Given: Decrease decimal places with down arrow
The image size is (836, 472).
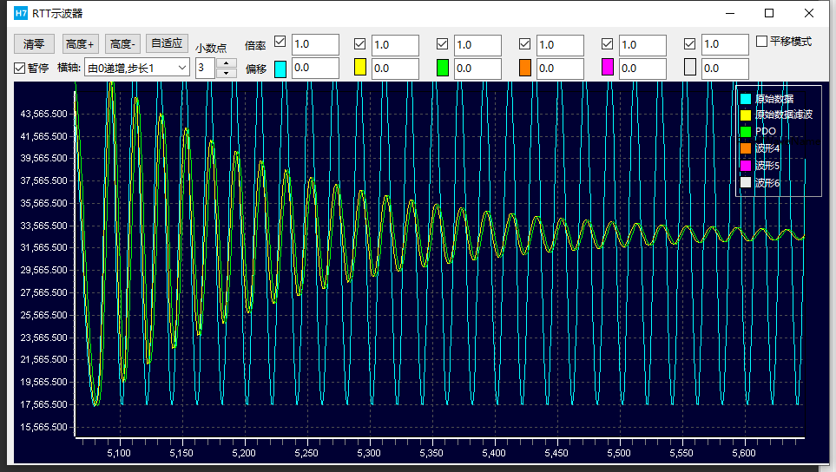Looking at the screenshot, I should (227, 73).
